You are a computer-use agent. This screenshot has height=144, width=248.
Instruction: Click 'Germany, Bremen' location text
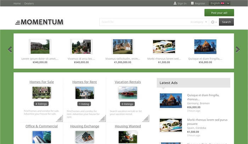pos(198,103)
